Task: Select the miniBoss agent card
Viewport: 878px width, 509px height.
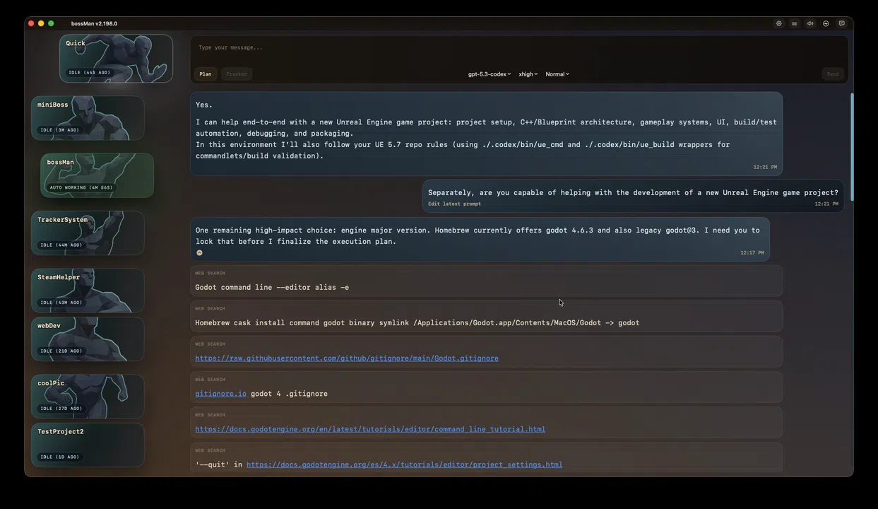Action: point(88,118)
